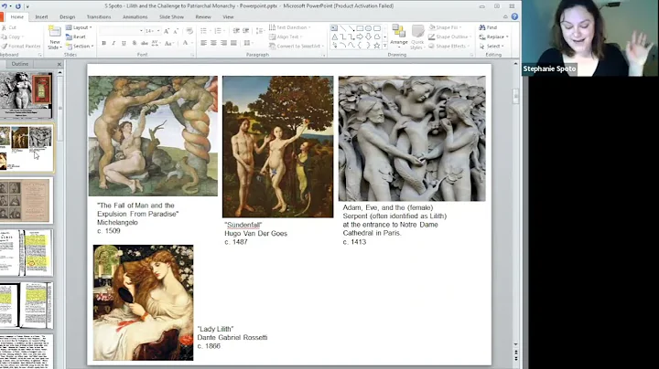Toggle Align Text Right
The image size is (659, 369).
pyautogui.click(x=223, y=43)
